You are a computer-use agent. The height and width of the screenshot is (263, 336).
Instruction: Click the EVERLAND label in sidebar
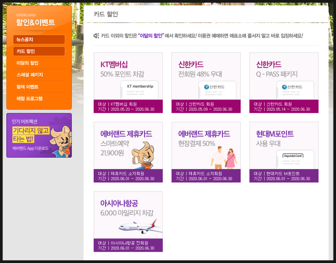click(26, 15)
